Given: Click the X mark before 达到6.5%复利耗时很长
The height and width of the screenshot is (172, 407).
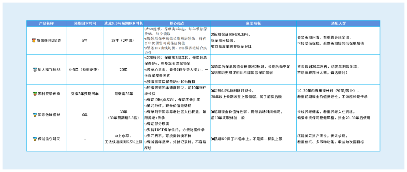Looking at the screenshot, I should click(x=213, y=91).
